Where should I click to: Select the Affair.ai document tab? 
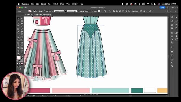[39, 15]
